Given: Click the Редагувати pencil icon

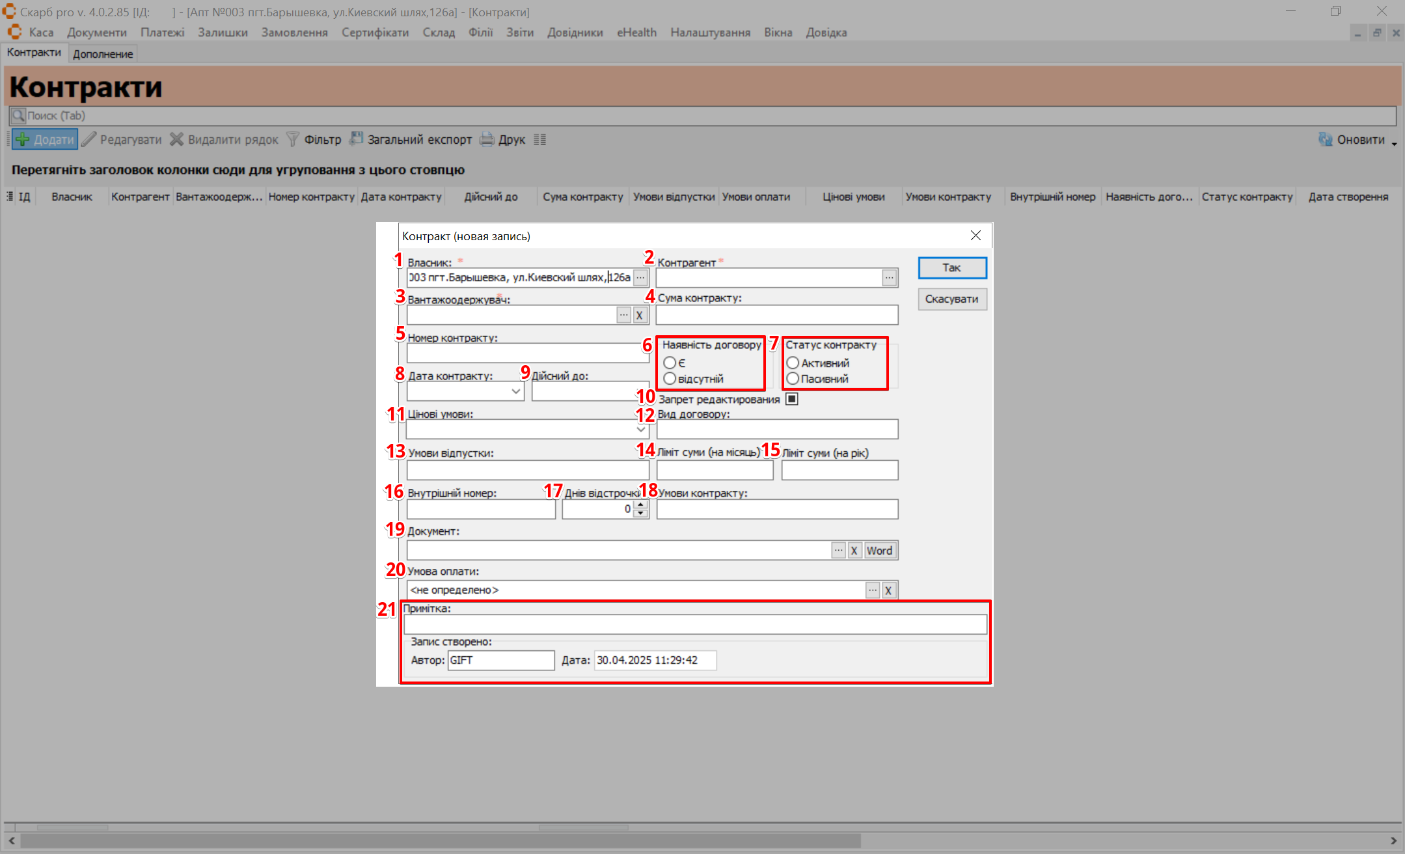Looking at the screenshot, I should click(89, 139).
